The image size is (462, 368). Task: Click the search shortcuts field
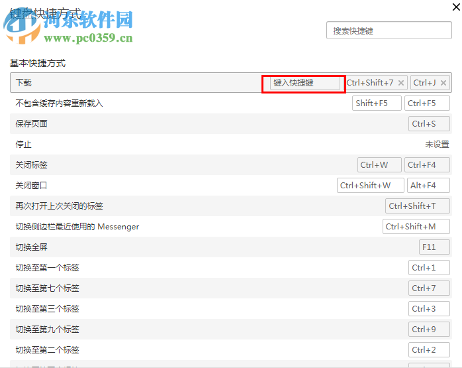(x=389, y=30)
